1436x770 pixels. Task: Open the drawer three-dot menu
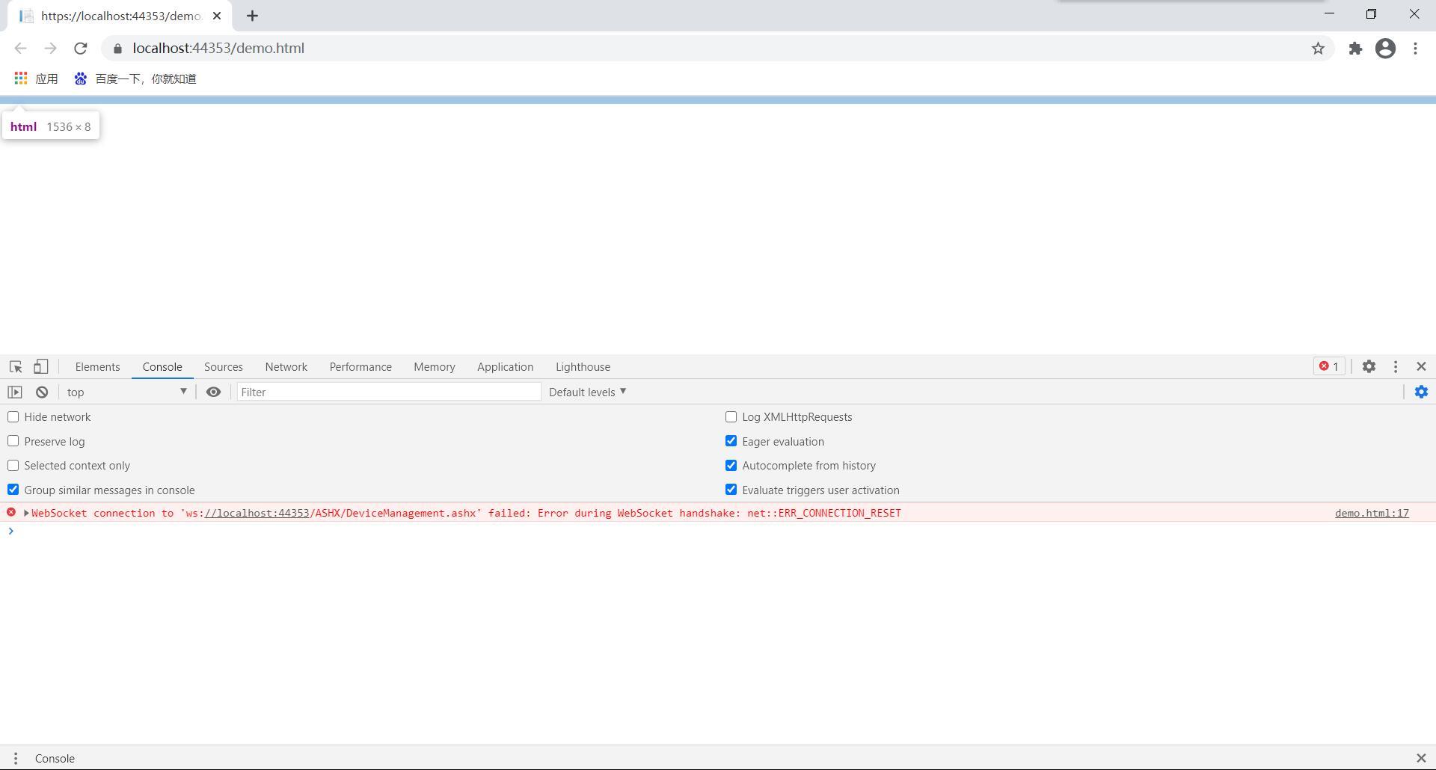click(15, 758)
